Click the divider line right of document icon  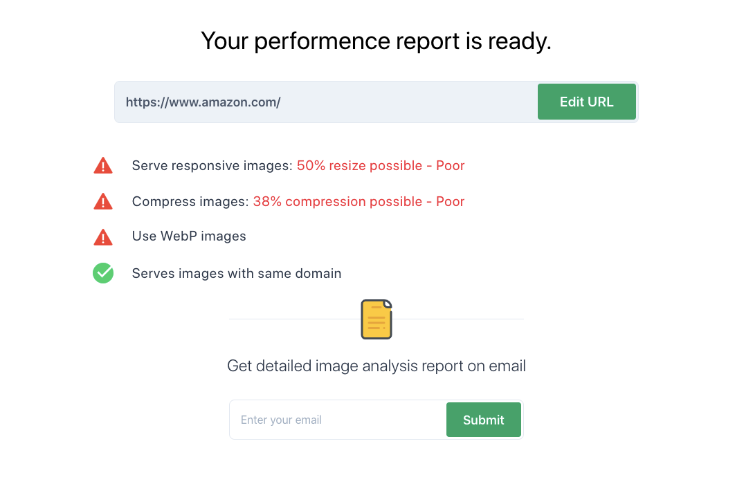point(458,319)
